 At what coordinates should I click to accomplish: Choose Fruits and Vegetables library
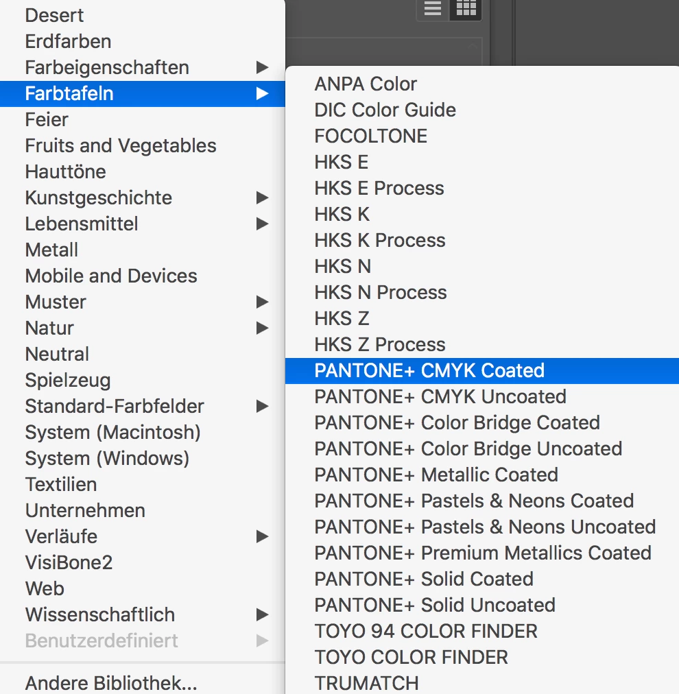coord(143,146)
